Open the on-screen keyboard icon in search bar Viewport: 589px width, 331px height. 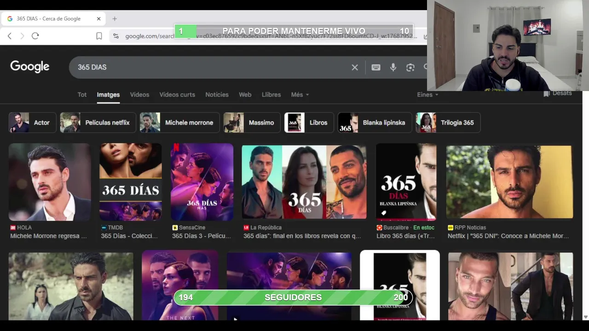coord(376,67)
